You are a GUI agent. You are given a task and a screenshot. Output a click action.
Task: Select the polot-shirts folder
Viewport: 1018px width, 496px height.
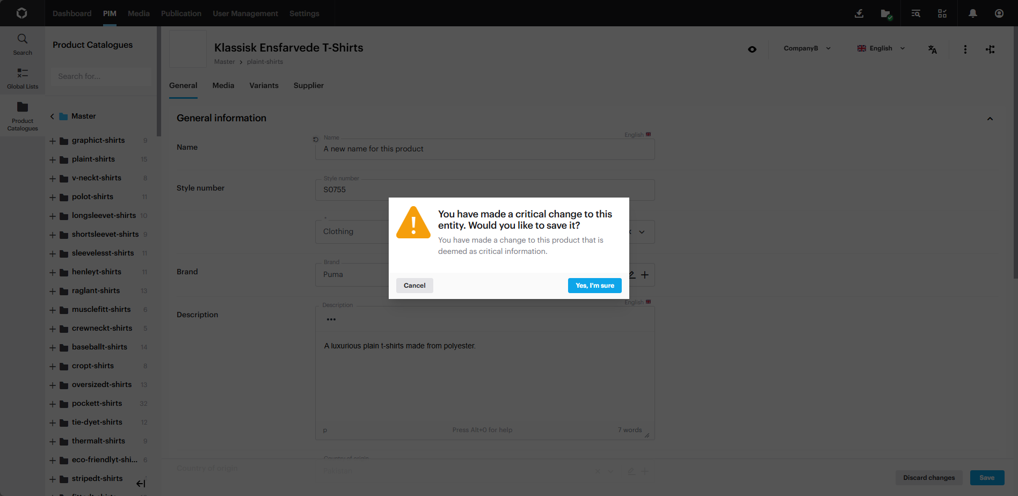[92, 196]
